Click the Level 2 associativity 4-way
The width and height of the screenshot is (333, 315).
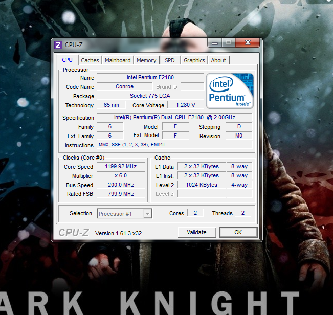coord(239,185)
